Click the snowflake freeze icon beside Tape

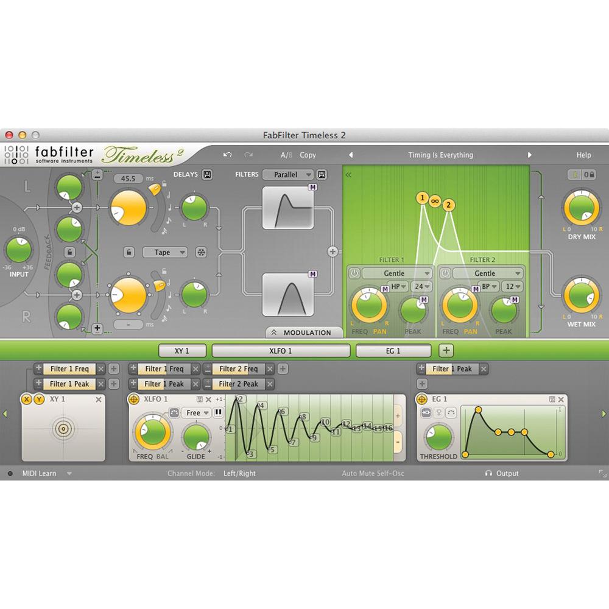click(201, 252)
